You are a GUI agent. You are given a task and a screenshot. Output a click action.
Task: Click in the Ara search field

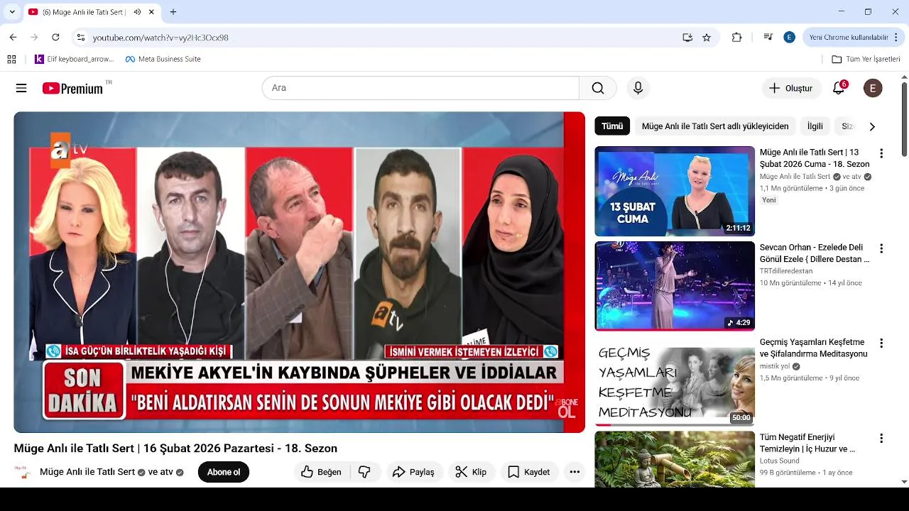click(x=421, y=88)
